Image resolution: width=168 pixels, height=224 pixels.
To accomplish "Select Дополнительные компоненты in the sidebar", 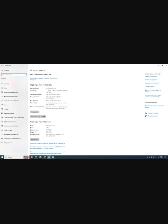I will [x=12, y=139].
